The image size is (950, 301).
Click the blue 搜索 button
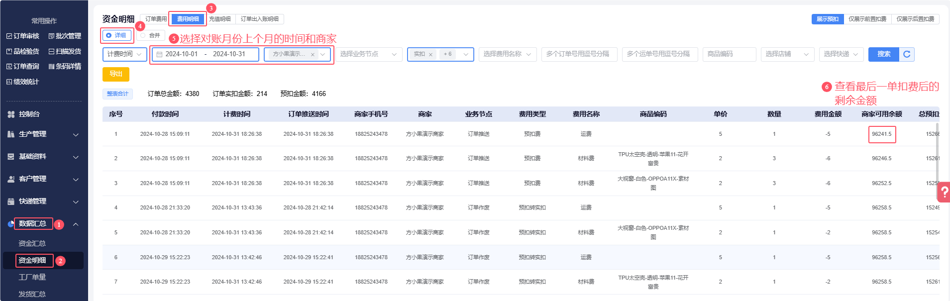(884, 54)
